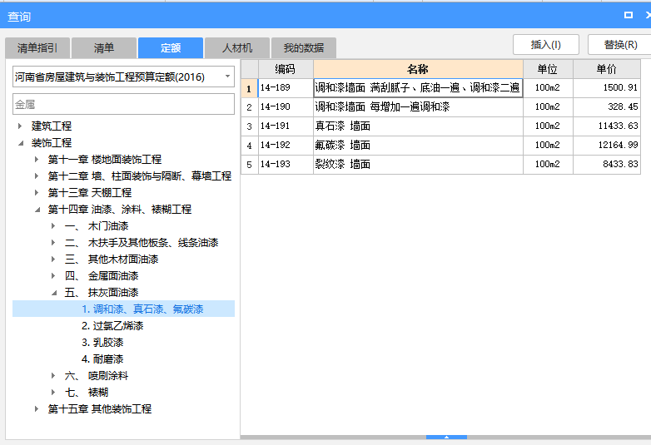Expand 四、金属面油漆 arrow
Screen dimensions: 651x445
pos(52,276)
